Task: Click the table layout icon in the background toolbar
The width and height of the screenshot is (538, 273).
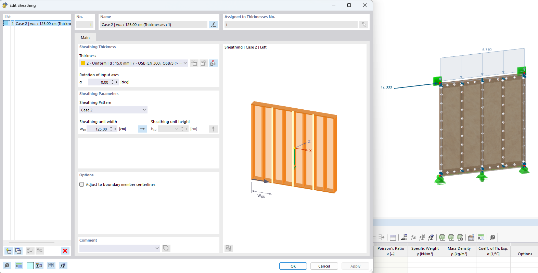Action: click(x=393, y=237)
